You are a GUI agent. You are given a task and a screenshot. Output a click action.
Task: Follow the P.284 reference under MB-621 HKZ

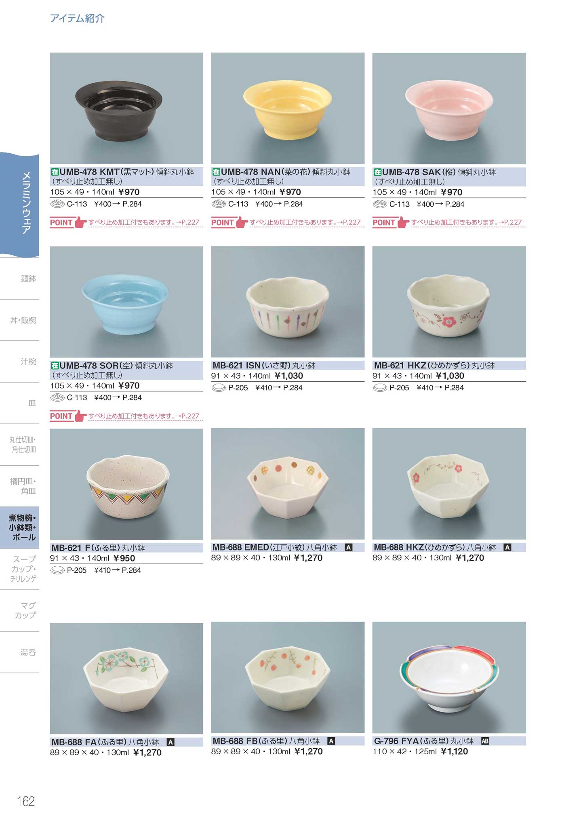click(x=454, y=388)
